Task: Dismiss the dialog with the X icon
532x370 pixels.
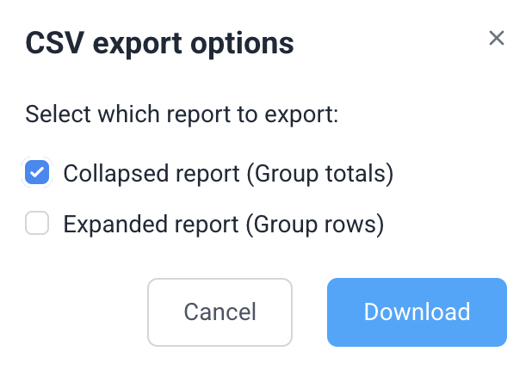Action: (x=496, y=38)
